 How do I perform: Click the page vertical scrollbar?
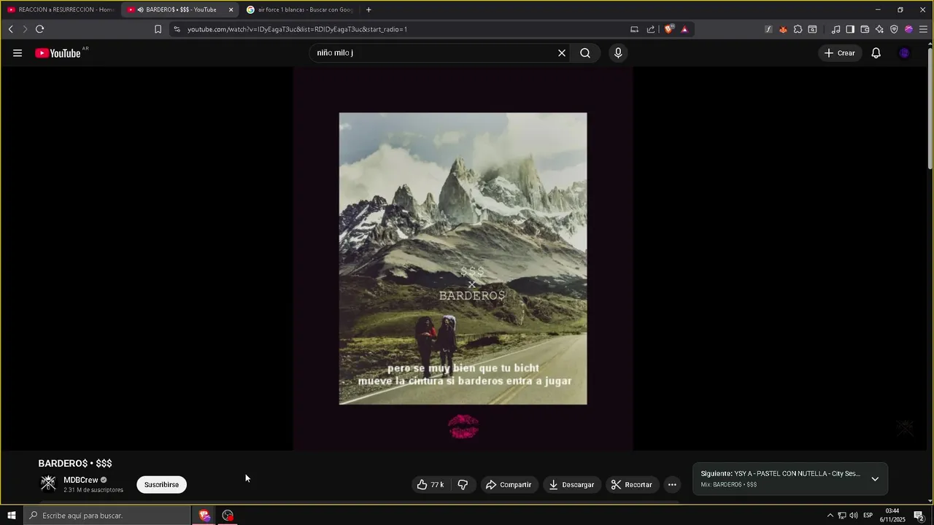(930, 108)
